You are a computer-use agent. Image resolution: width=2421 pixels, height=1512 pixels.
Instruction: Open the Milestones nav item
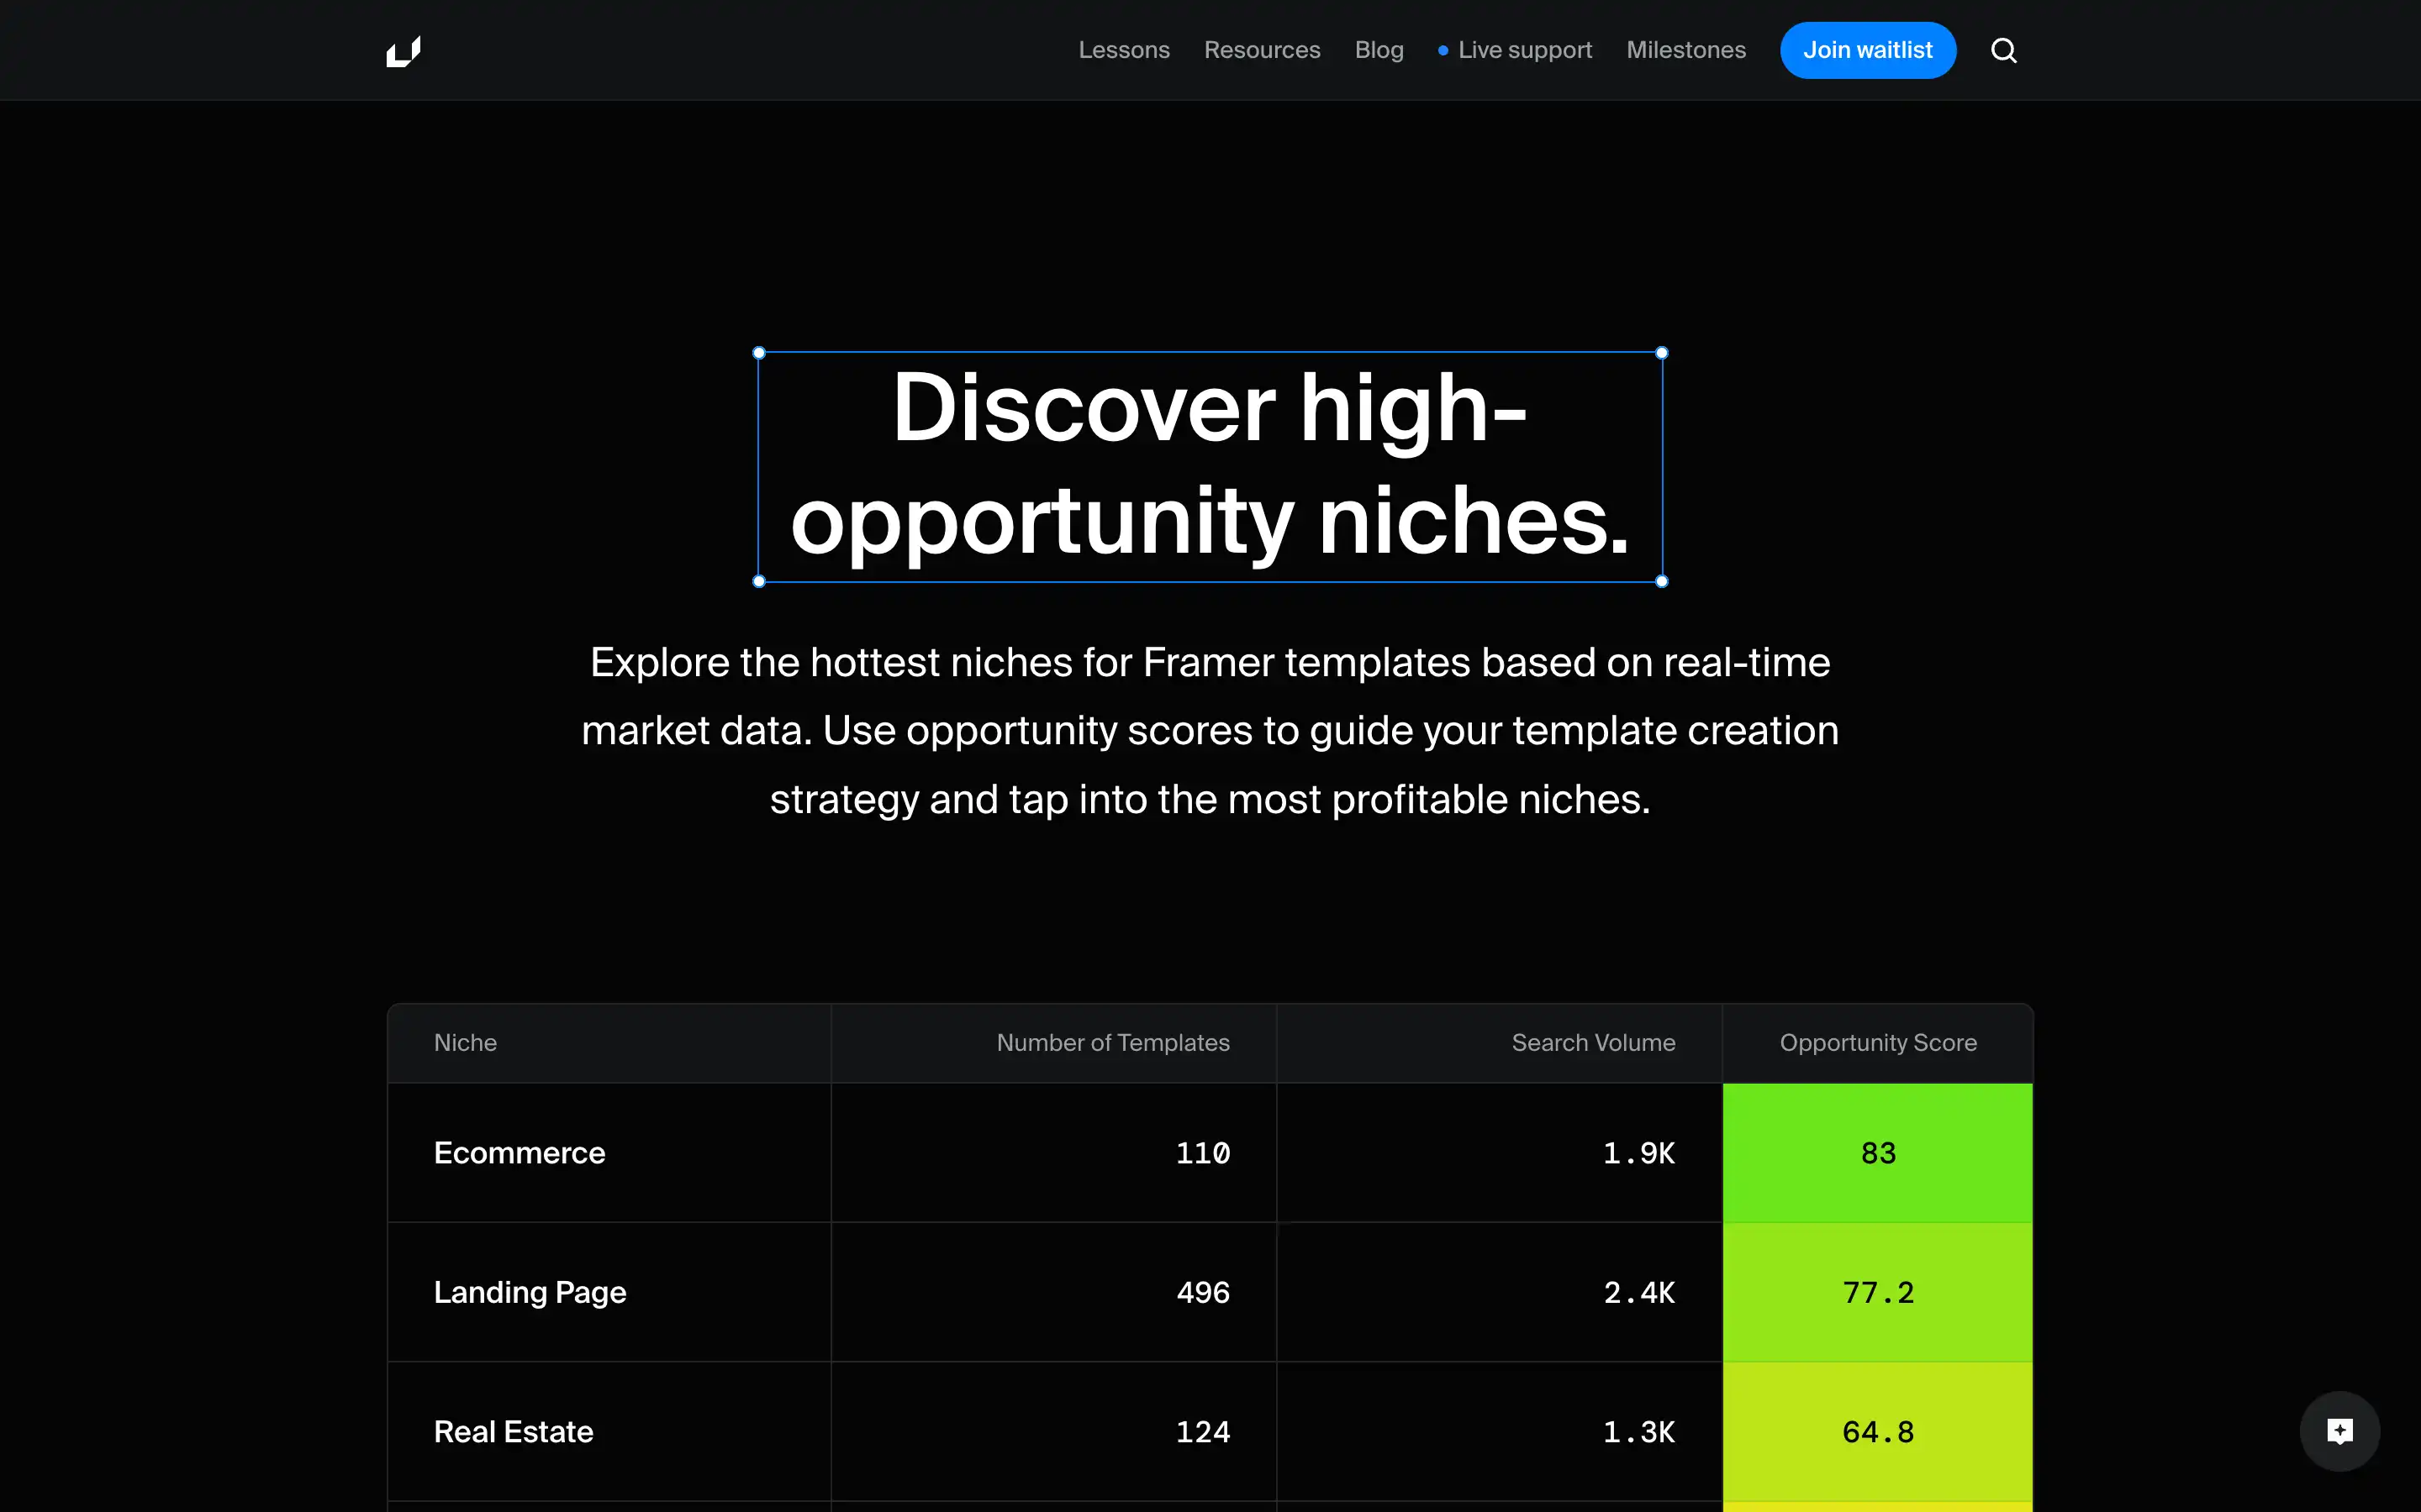[x=1685, y=50]
